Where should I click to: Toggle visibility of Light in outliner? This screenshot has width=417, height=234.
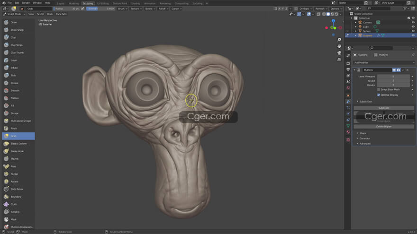click(x=413, y=26)
